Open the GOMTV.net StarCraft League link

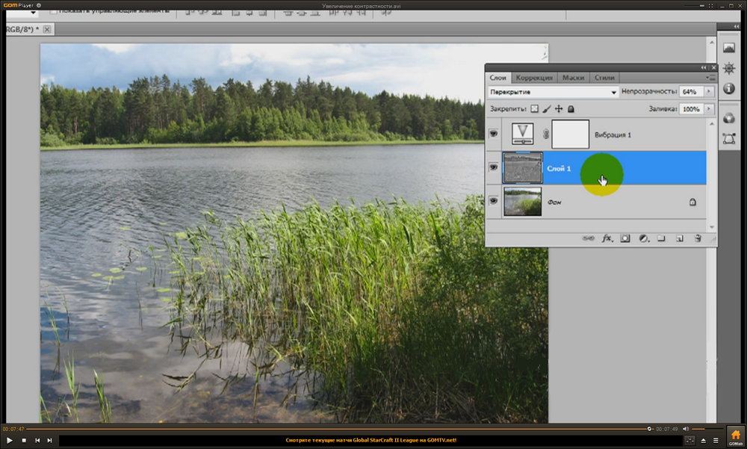click(371, 440)
